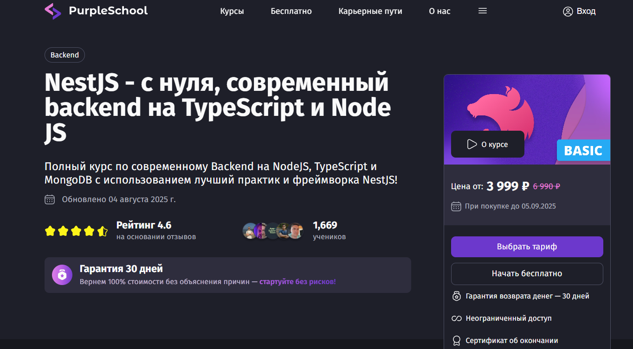The width and height of the screenshot is (633, 349).
Task: Select the Backend category badge
Action: (x=65, y=55)
